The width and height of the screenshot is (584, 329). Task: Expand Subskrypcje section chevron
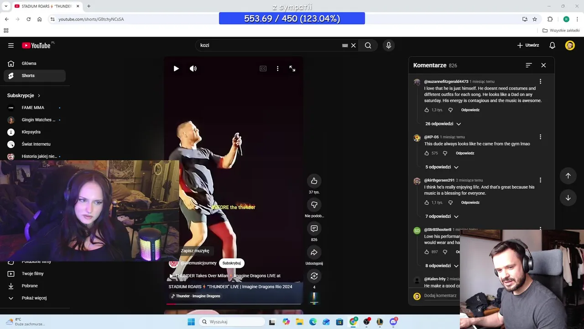[39, 96]
